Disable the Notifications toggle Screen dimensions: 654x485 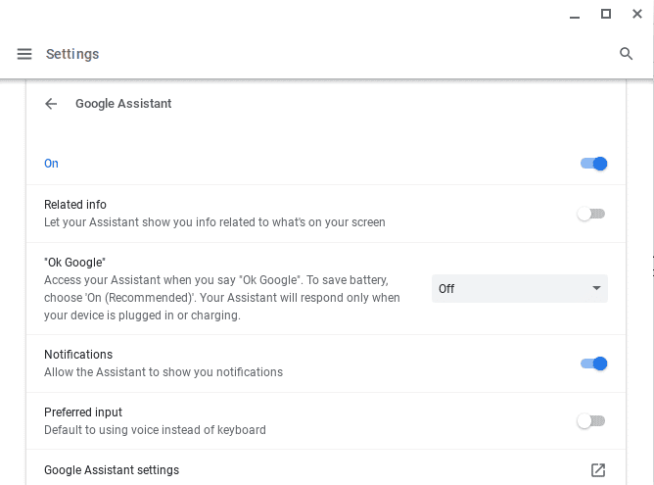pyautogui.click(x=593, y=364)
